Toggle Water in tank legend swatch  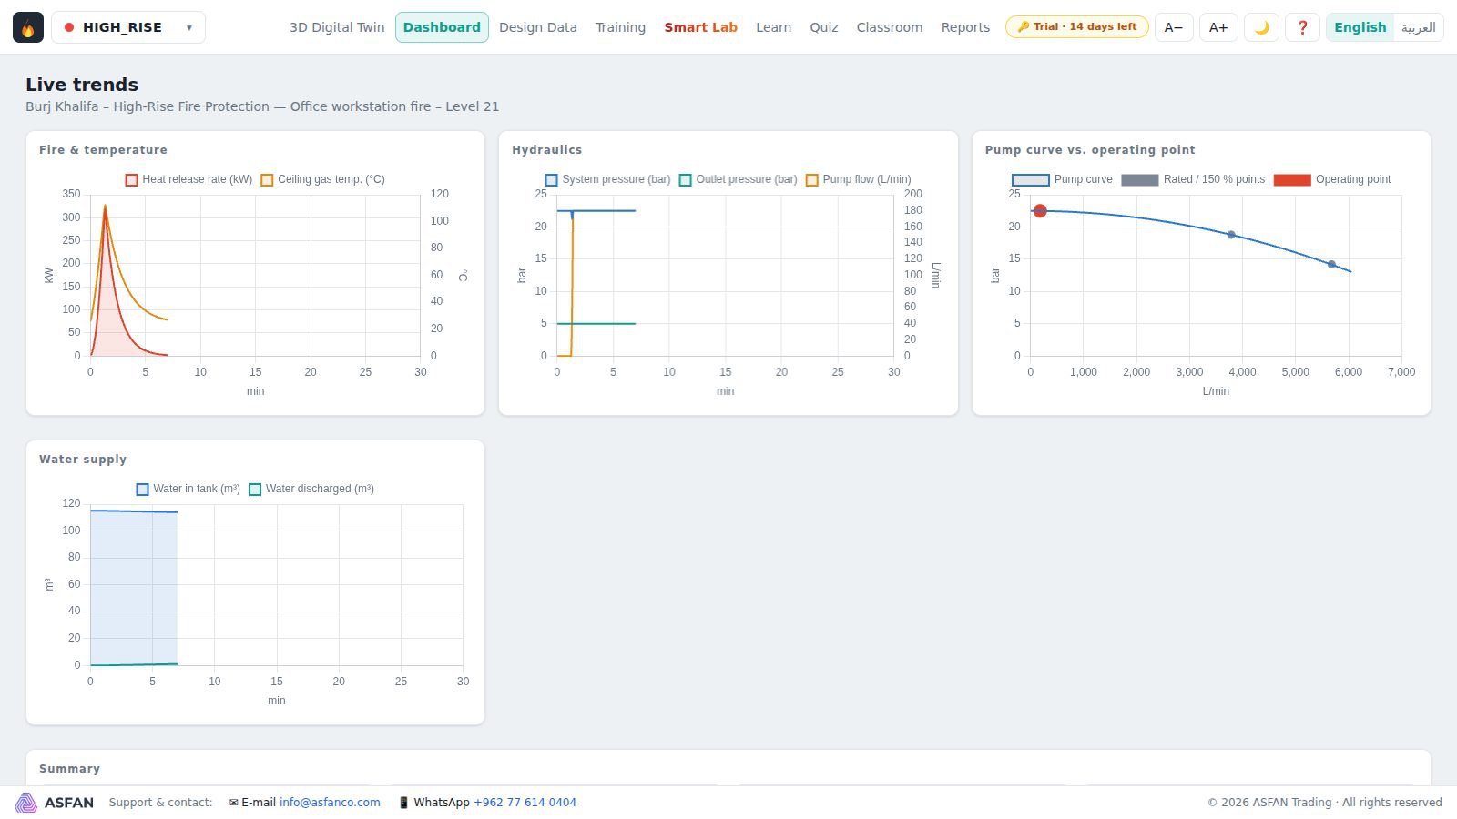142,490
